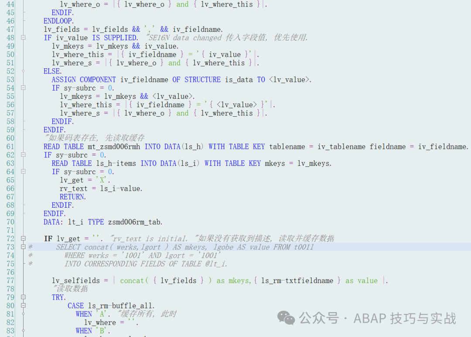
Task: Click the lv_where_o assignment on line 44
Action: 164,4
